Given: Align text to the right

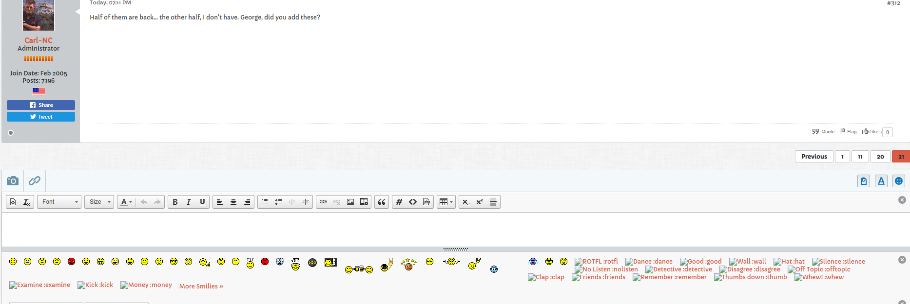Looking at the screenshot, I should [x=247, y=202].
